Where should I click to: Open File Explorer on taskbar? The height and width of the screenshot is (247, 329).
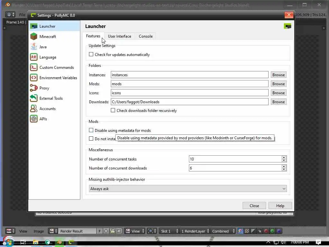(x=35, y=242)
